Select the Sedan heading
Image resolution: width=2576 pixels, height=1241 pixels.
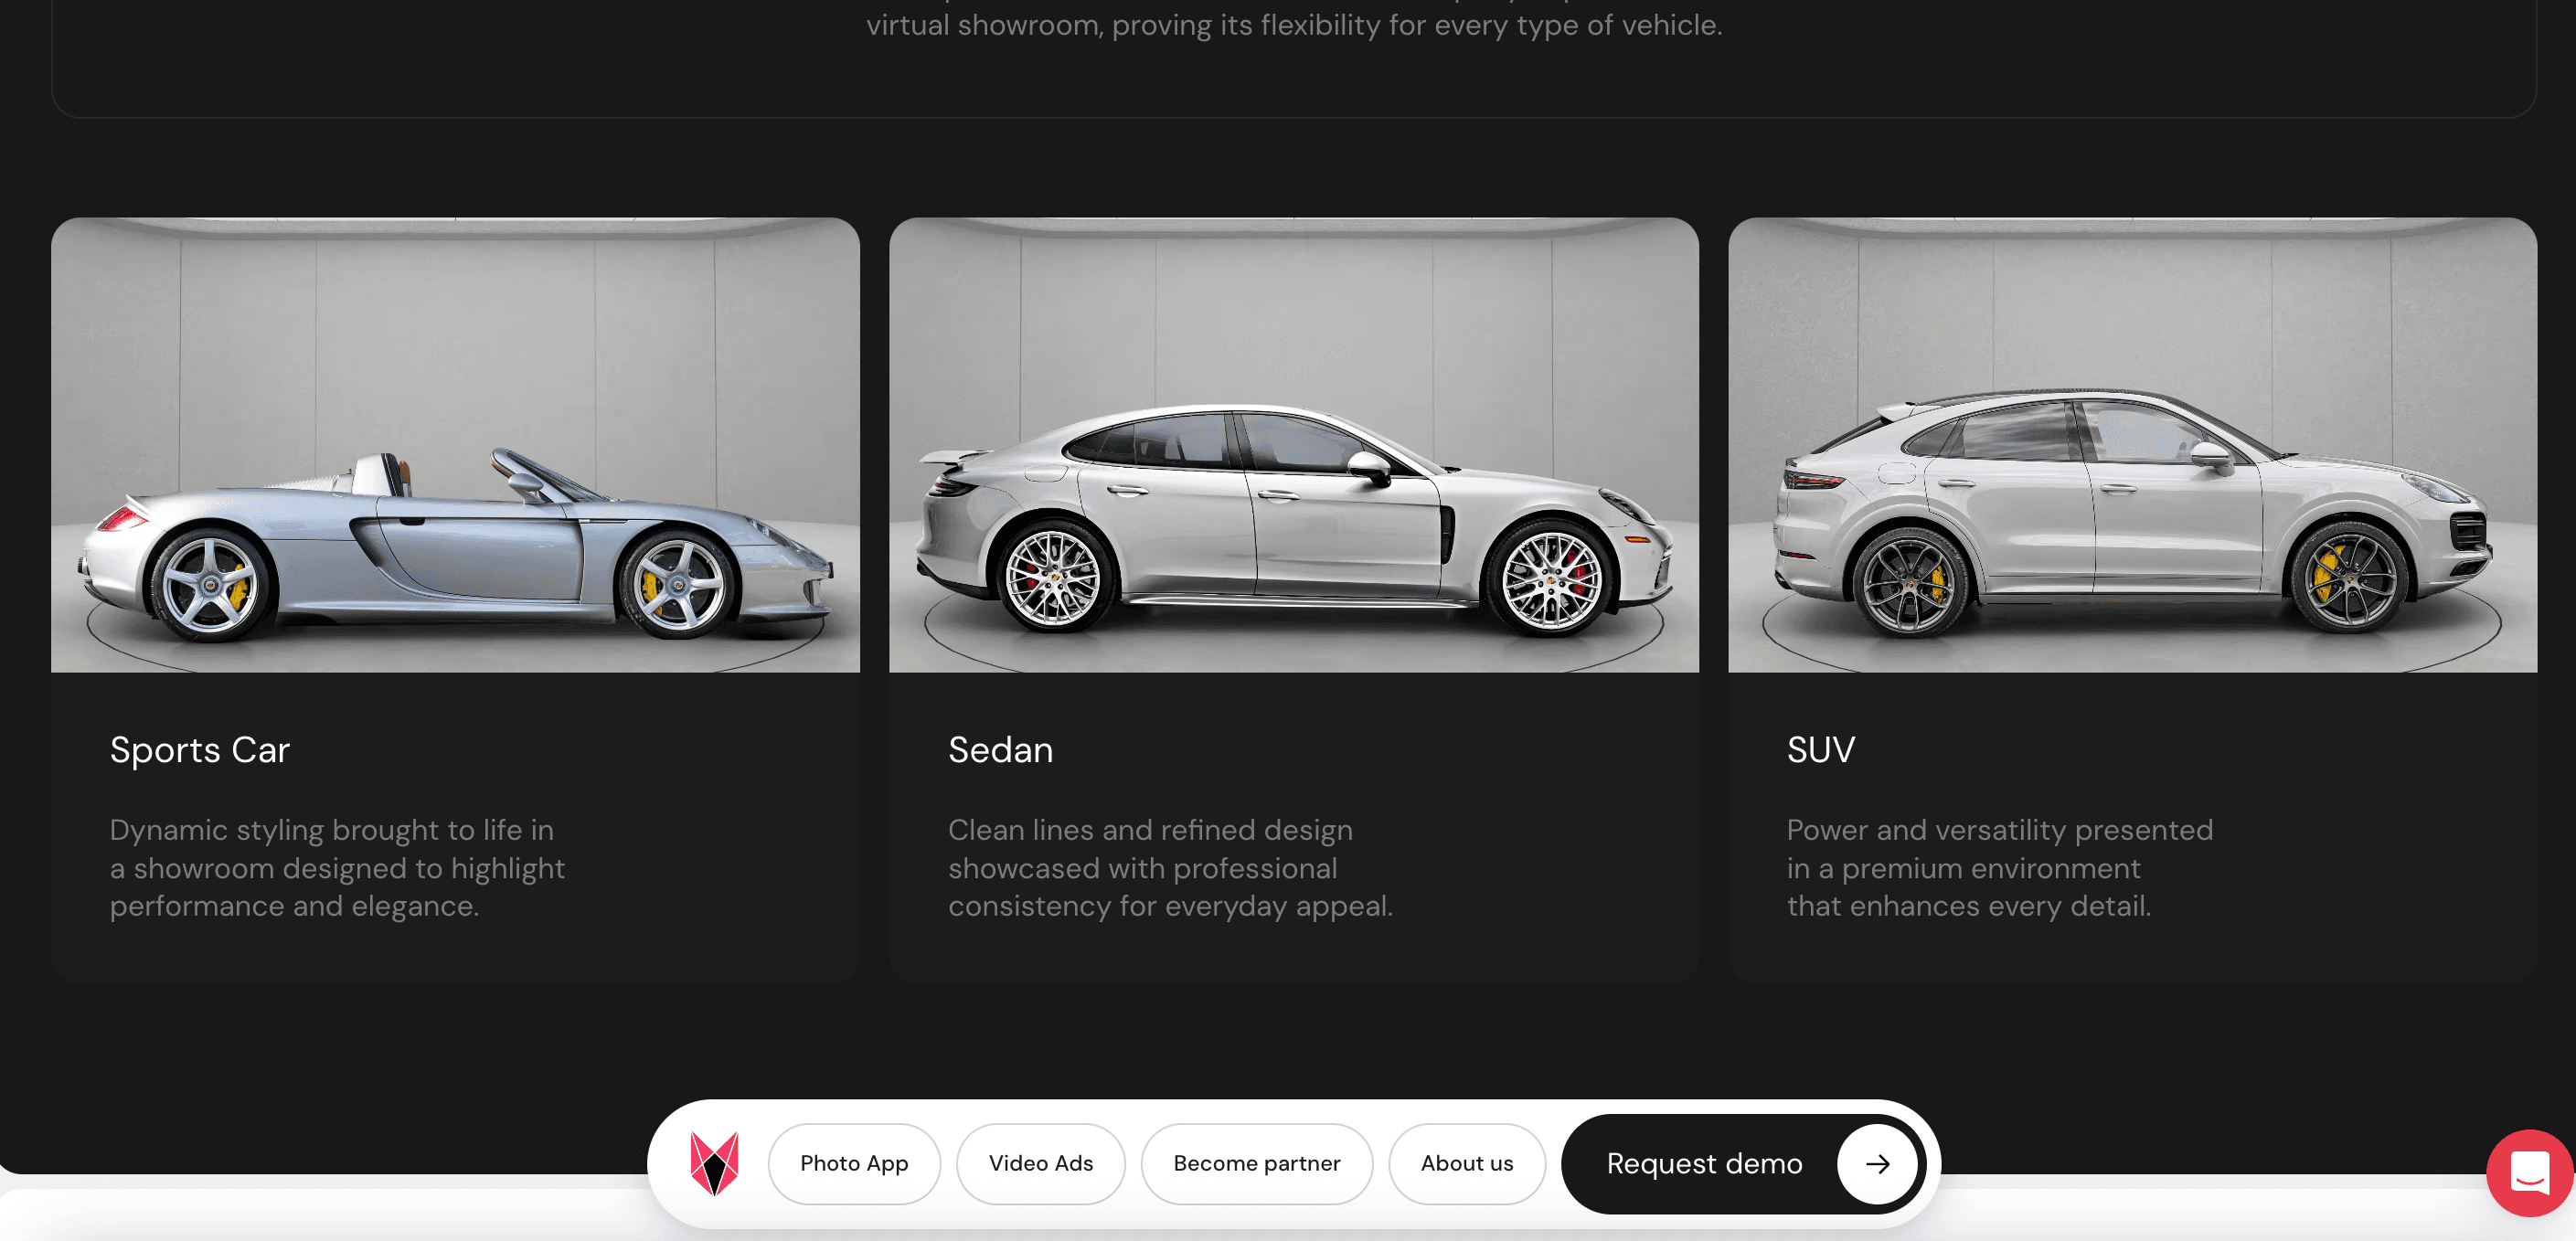1000,750
